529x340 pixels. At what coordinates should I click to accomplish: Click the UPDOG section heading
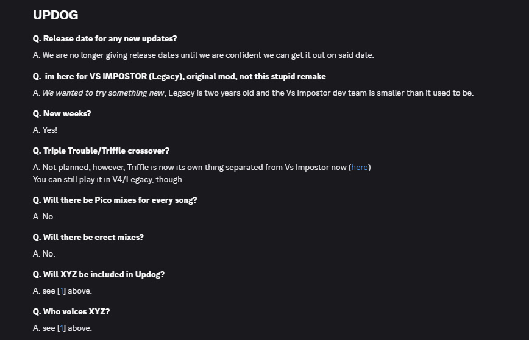coord(55,15)
